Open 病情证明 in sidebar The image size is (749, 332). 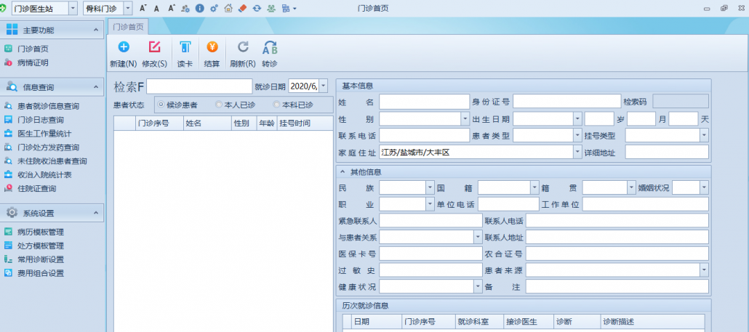33,62
